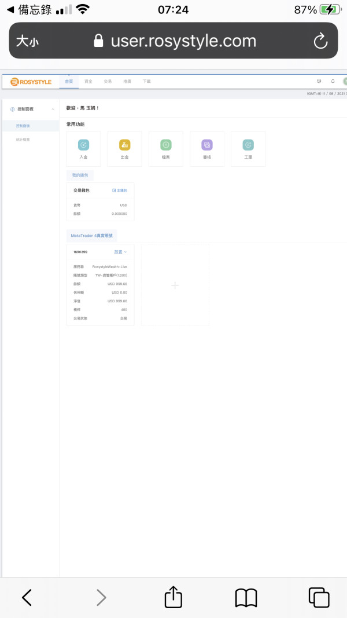Viewport: 347px width, 618px height.
Task: Open the 設置 dropdown for account 1690399
Action: coord(120,252)
